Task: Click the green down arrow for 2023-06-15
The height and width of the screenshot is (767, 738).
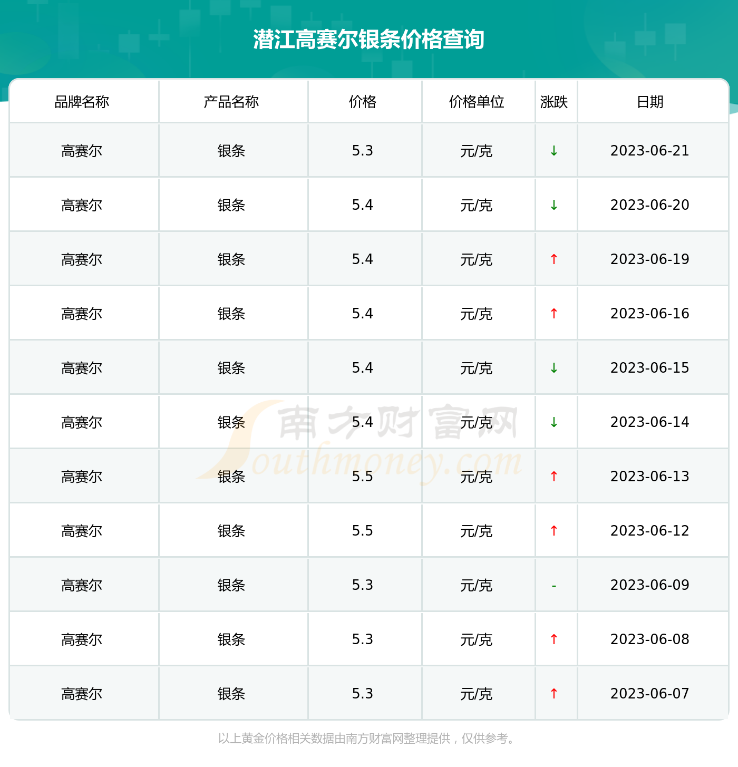Action: point(554,368)
